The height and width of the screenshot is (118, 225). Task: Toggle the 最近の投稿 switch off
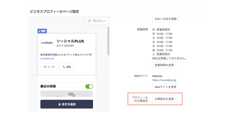point(89,87)
